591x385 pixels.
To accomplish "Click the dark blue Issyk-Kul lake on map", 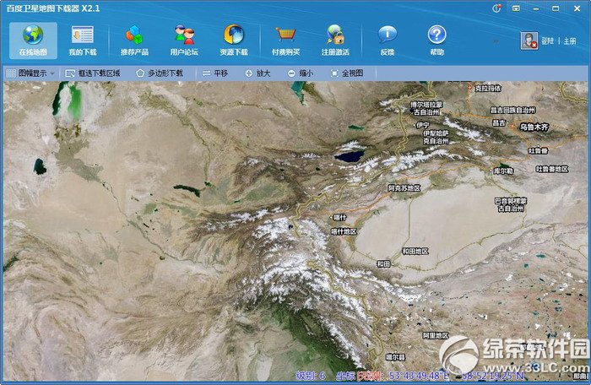I will [350, 156].
